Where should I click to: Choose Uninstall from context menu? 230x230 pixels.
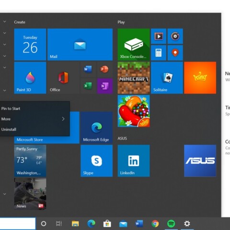(x=34, y=129)
